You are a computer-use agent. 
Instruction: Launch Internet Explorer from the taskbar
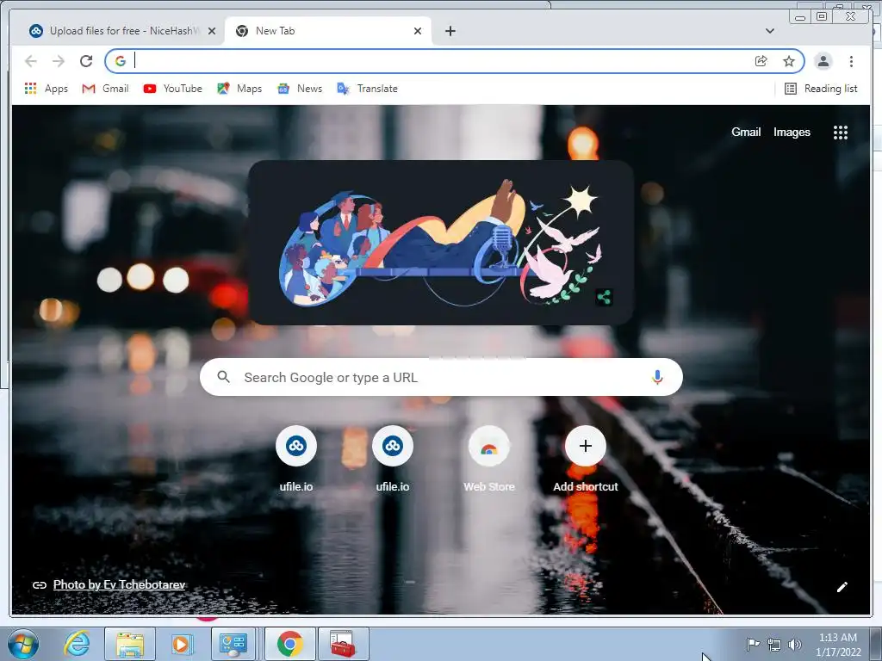click(x=77, y=644)
